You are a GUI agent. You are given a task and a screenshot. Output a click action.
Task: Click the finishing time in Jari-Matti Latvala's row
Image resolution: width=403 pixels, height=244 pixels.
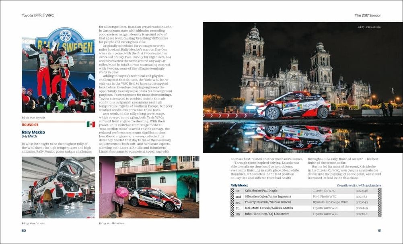point(362,208)
